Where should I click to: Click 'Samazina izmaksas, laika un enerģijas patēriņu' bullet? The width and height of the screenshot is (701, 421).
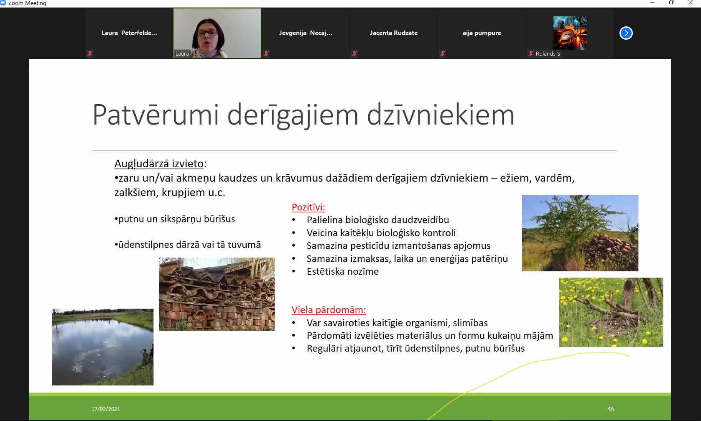tap(407, 259)
